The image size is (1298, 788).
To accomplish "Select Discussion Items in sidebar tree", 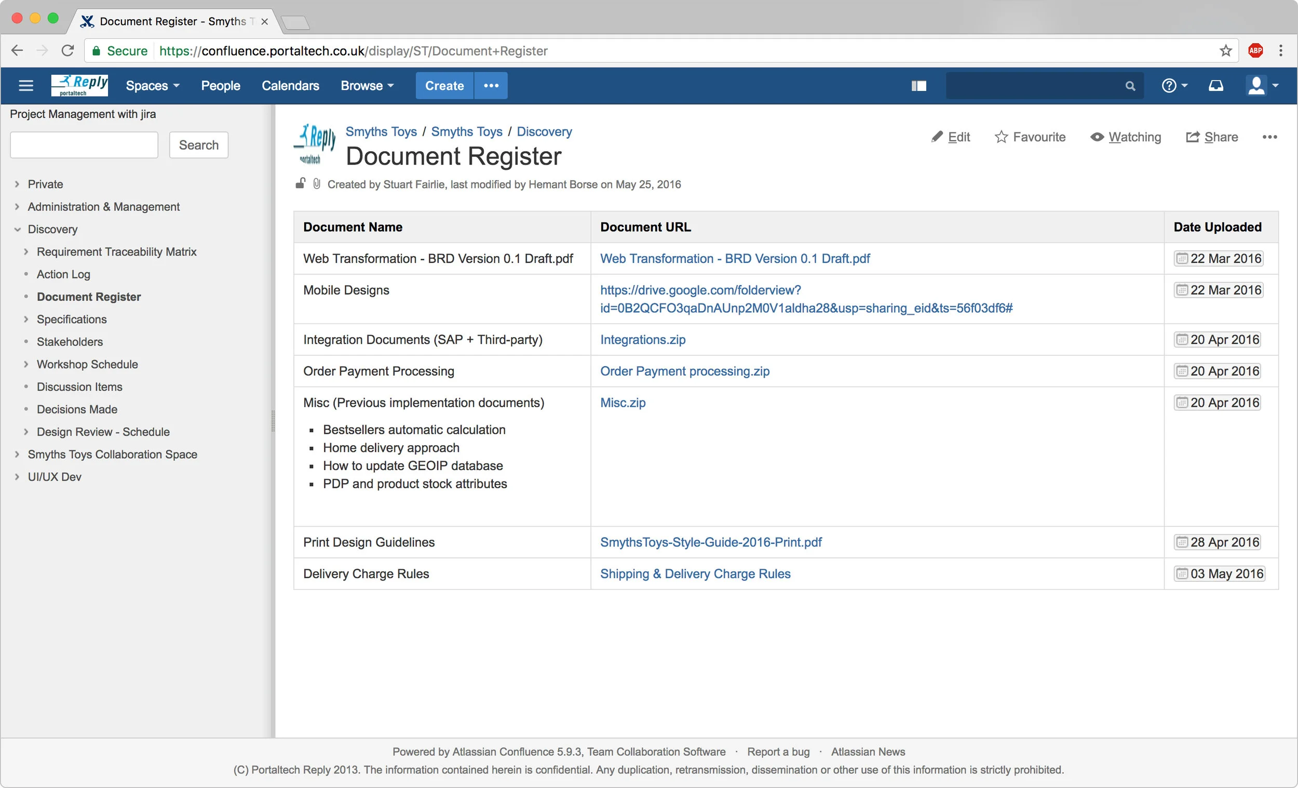I will pos(79,387).
